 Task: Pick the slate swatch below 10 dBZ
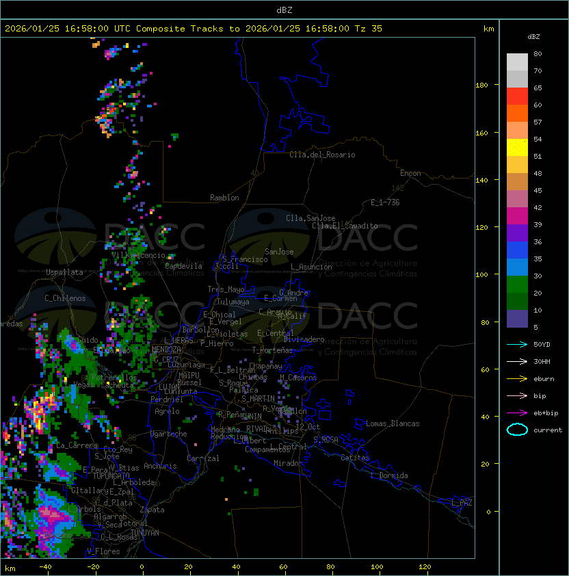point(517,319)
